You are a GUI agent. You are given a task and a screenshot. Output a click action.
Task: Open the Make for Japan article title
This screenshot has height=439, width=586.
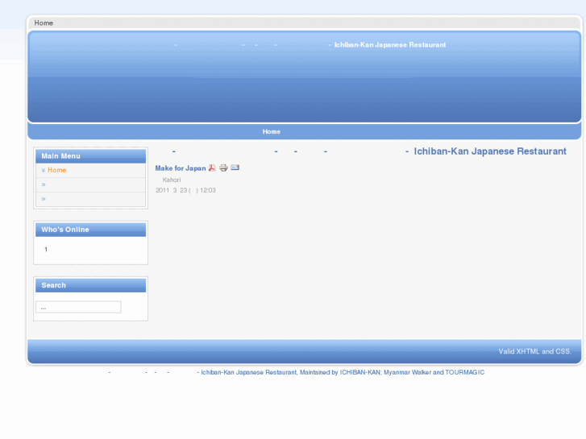(x=181, y=168)
